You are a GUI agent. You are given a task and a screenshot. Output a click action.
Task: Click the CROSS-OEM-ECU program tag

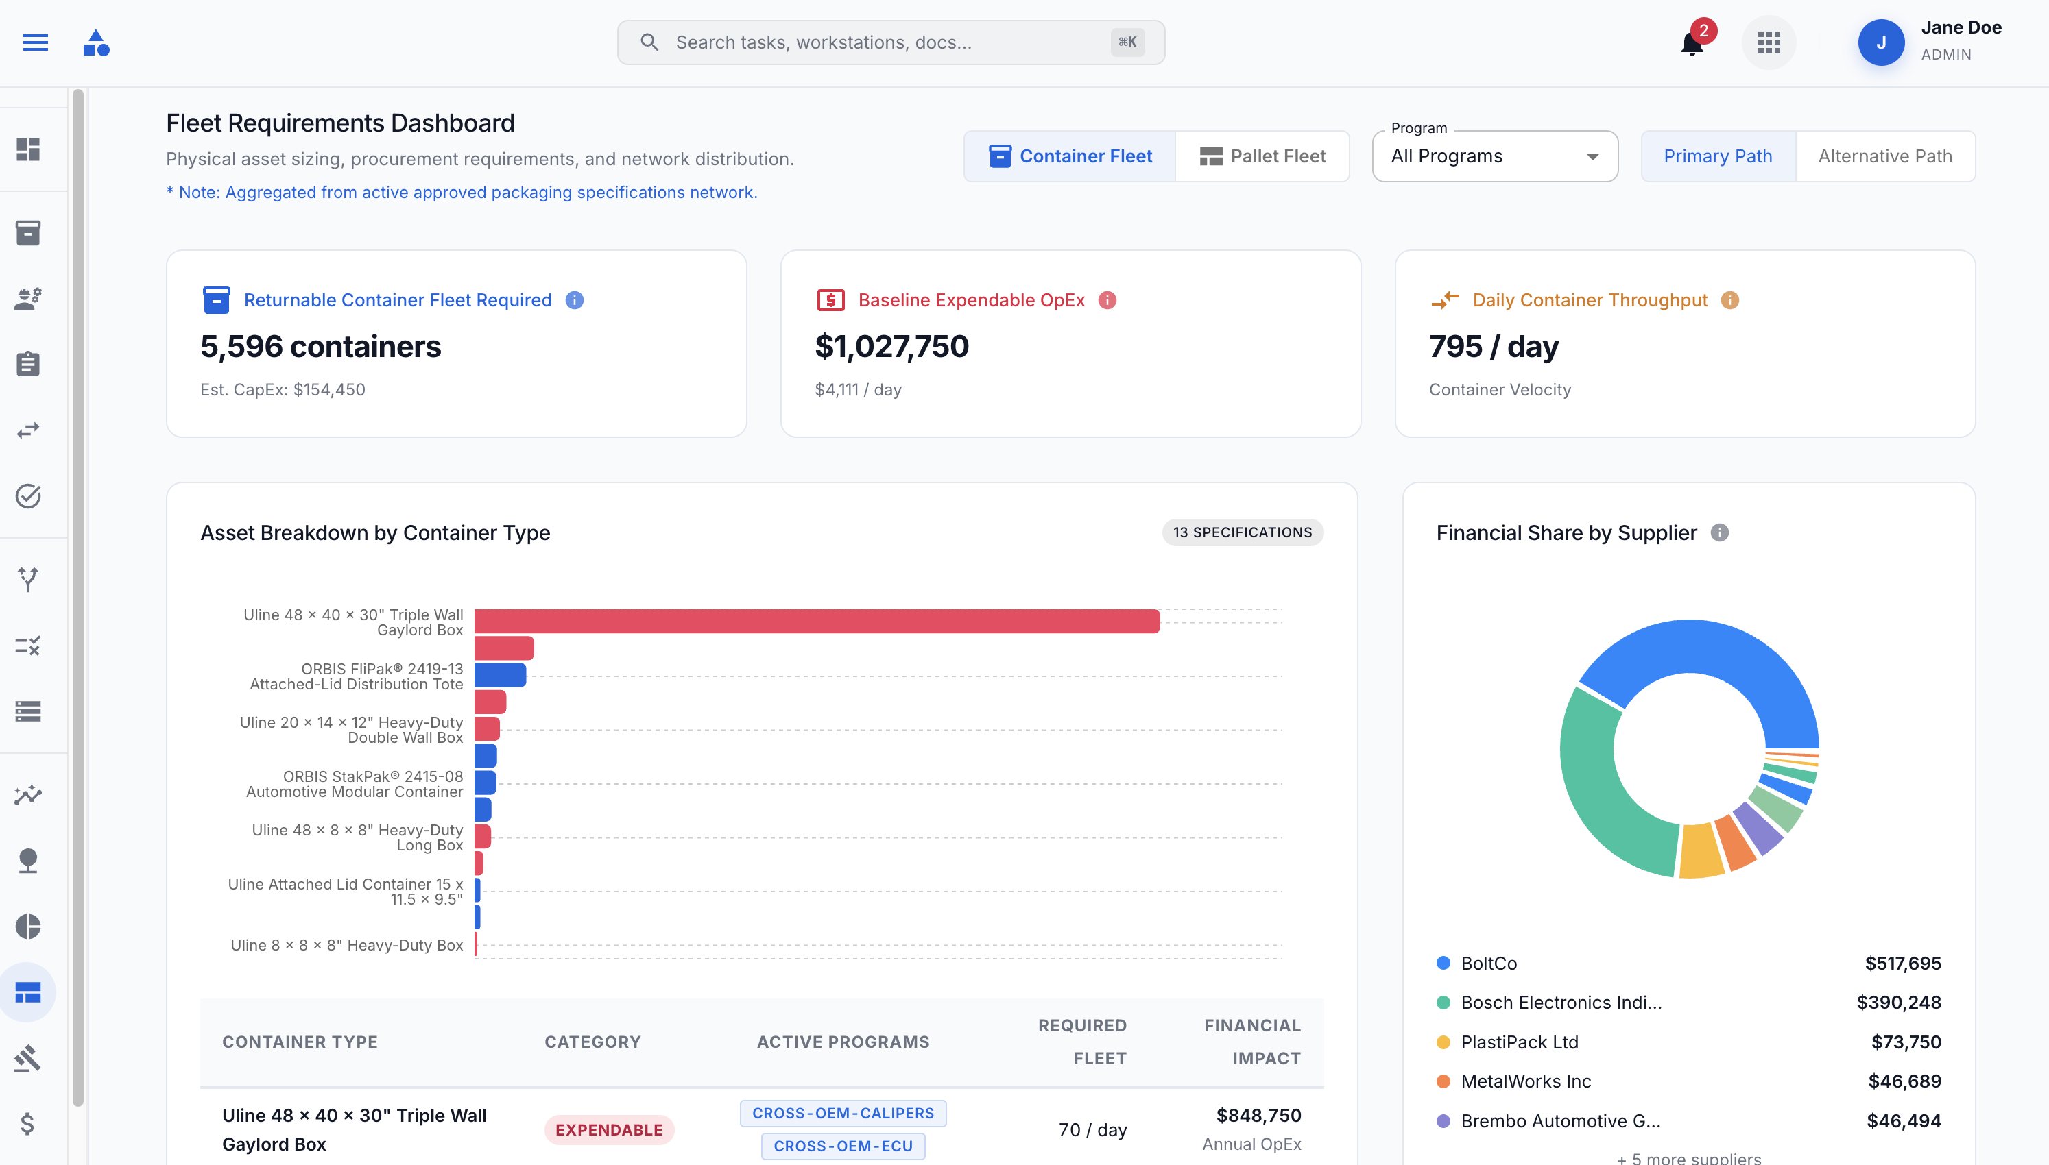[843, 1146]
